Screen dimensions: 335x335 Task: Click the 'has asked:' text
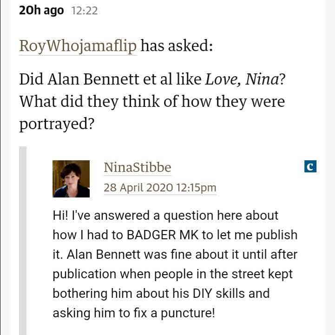(177, 46)
